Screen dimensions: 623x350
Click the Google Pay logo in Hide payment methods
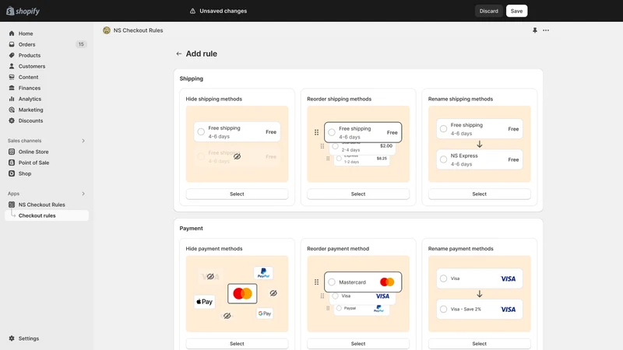pyautogui.click(x=264, y=313)
